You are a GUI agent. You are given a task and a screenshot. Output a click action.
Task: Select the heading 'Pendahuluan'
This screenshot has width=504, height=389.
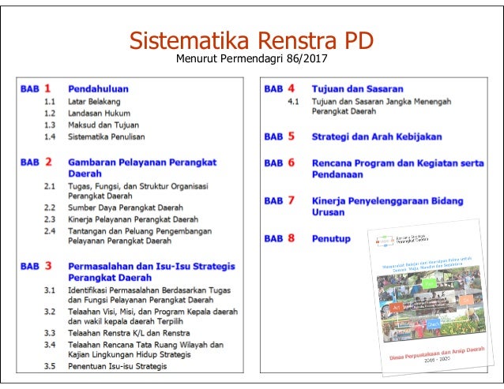point(99,89)
